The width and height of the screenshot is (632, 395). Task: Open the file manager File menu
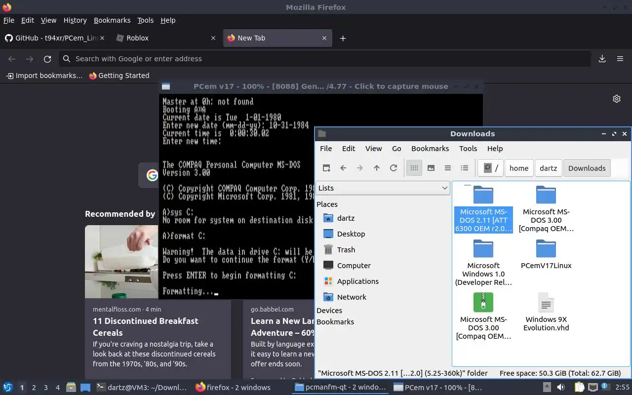click(326, 149)
